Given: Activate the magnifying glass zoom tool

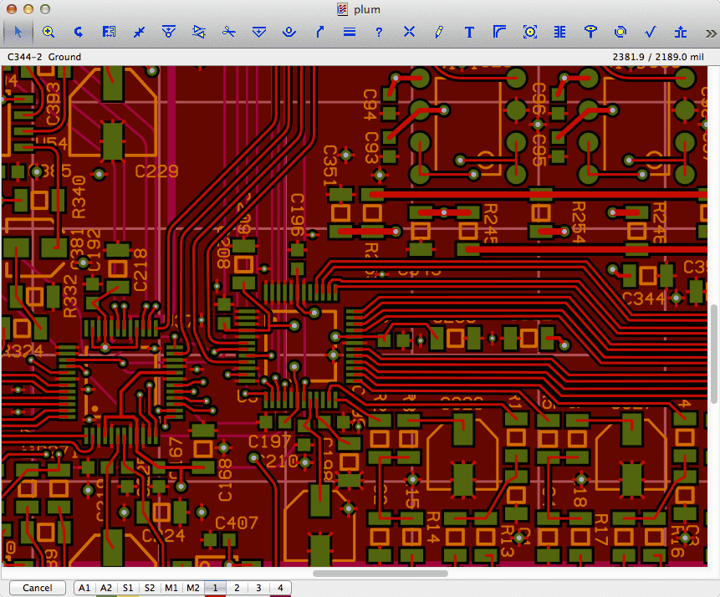Looking at the screenshot, I should [x=49, y=32].
